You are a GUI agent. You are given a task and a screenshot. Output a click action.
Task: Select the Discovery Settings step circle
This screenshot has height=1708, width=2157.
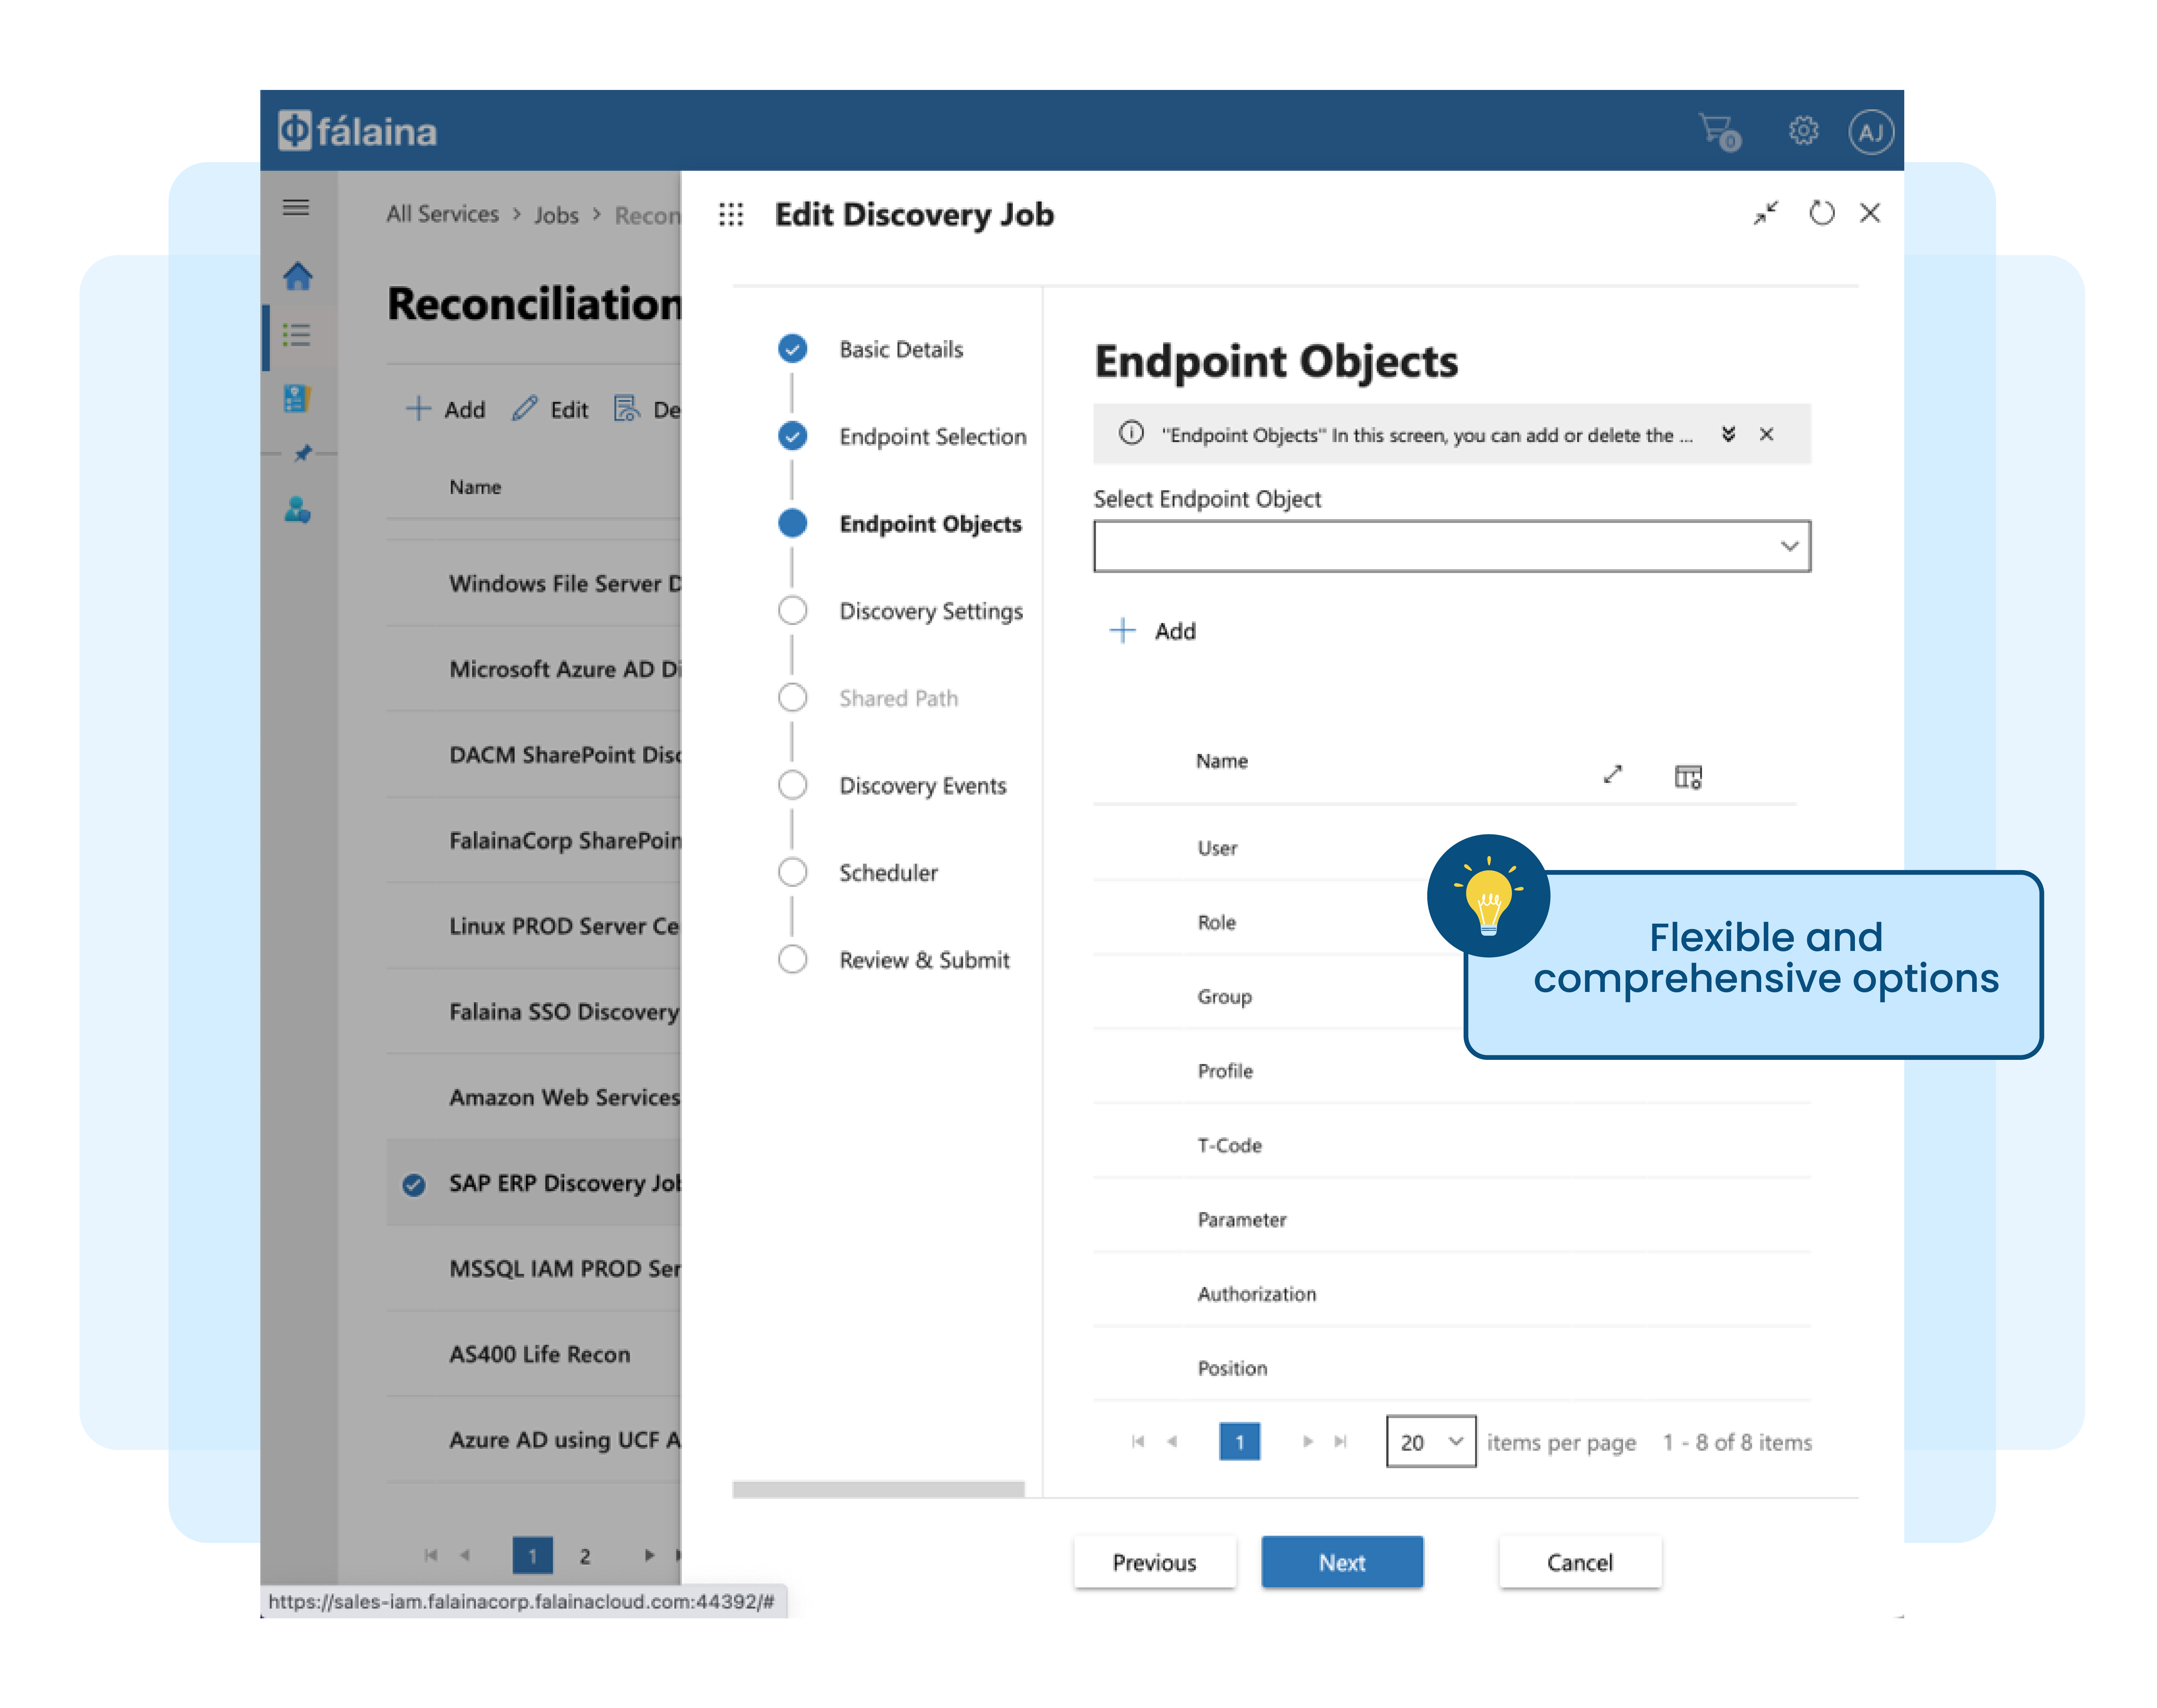pyautogui.click(x=792, y=610)
